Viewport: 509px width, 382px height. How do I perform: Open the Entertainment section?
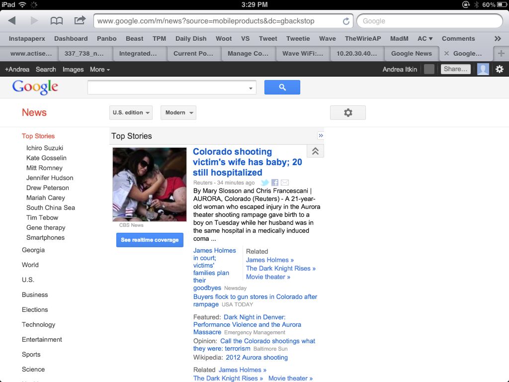coord(42,339)
